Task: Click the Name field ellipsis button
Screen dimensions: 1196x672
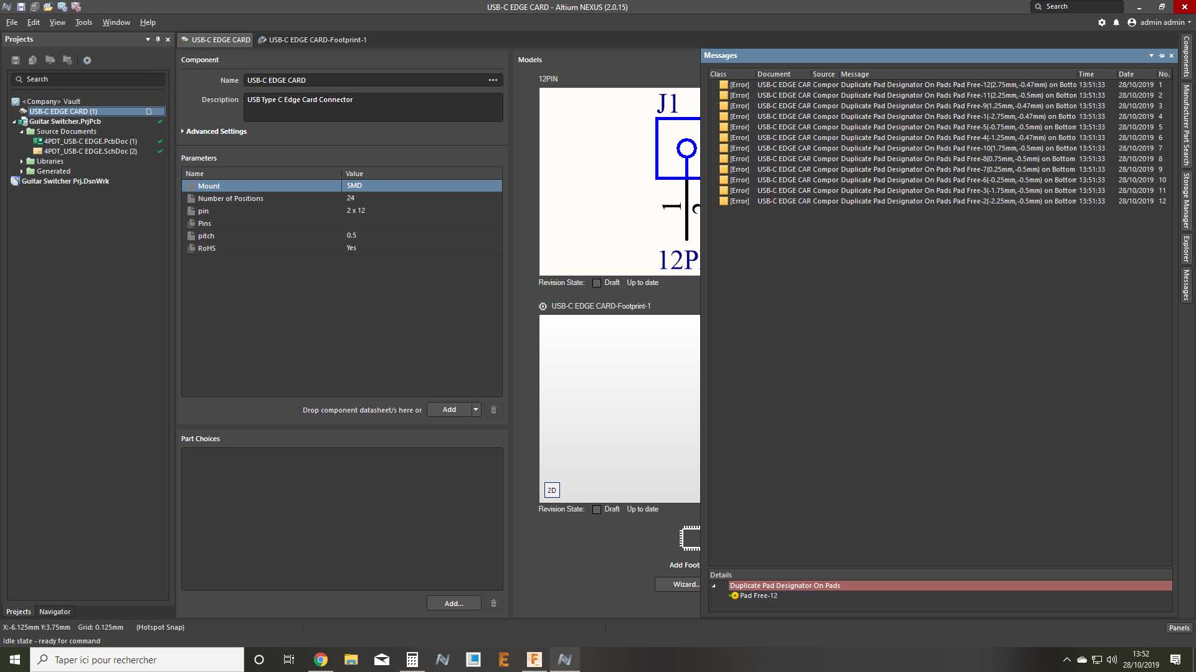Action: 493,80
